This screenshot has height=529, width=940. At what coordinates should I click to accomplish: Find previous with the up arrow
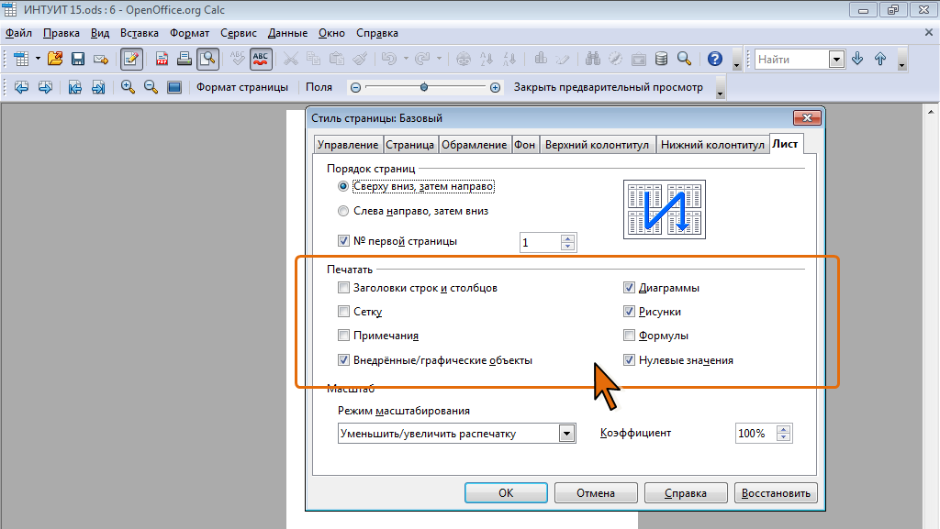pyautogui.click(x=880, y=59)
